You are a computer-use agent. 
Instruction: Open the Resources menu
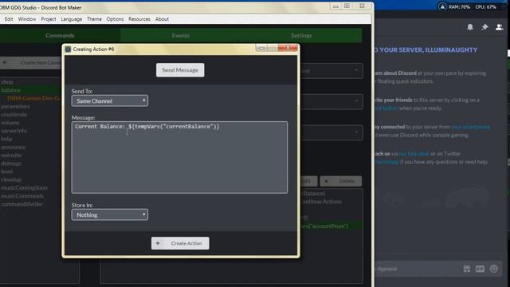click(x=139, y=19)
